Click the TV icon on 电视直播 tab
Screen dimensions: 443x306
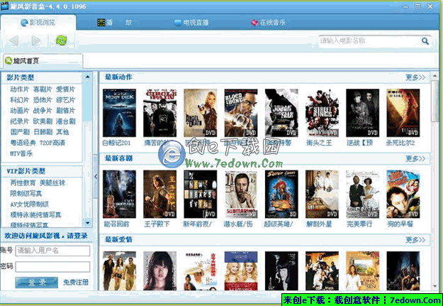178,23
